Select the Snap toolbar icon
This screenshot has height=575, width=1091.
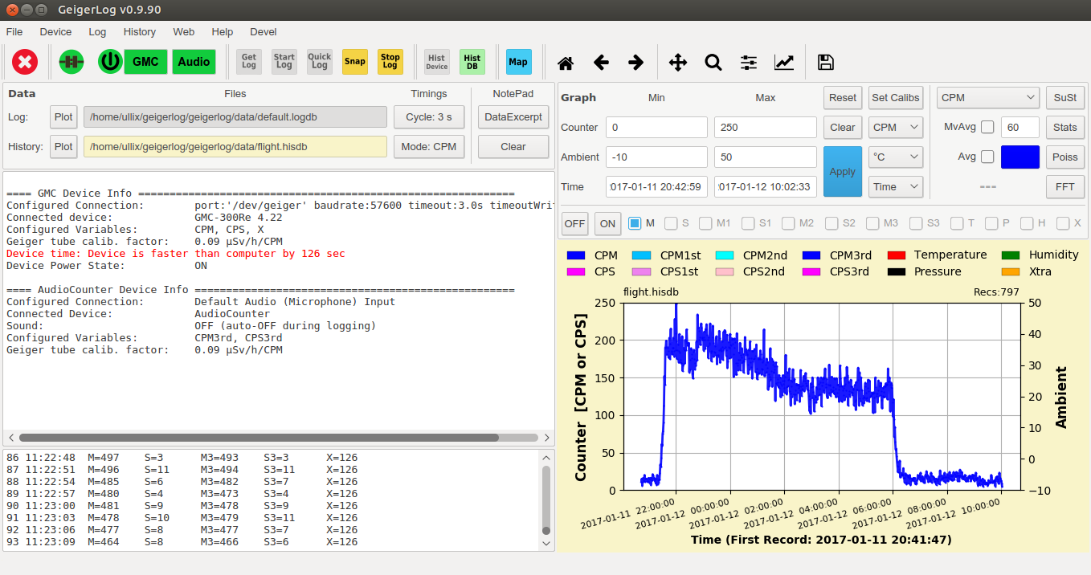click(x=354, y=61)
